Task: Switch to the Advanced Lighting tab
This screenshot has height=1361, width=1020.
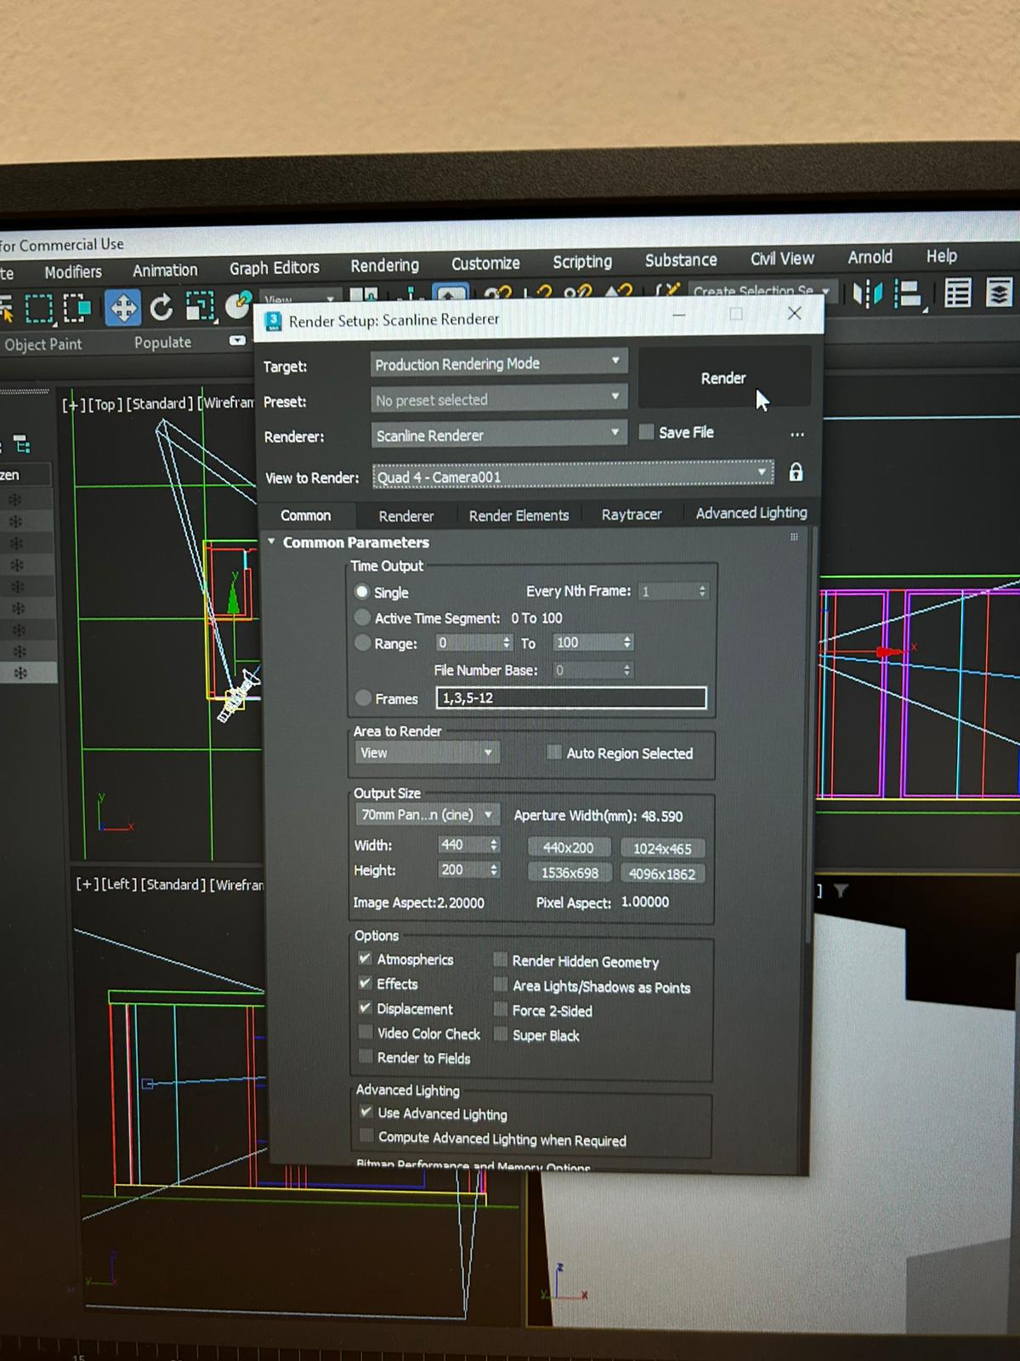Action: tap(751, 513)
